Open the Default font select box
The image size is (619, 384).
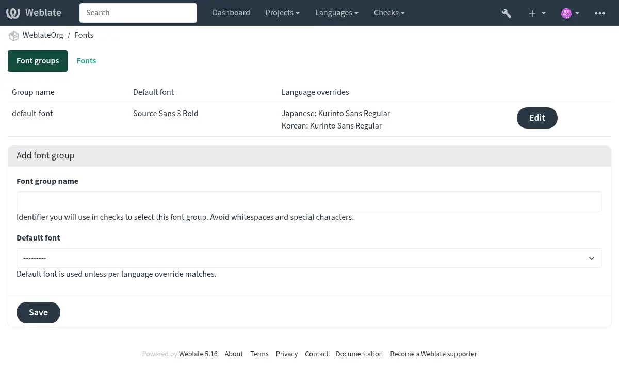tap(309, 258)
